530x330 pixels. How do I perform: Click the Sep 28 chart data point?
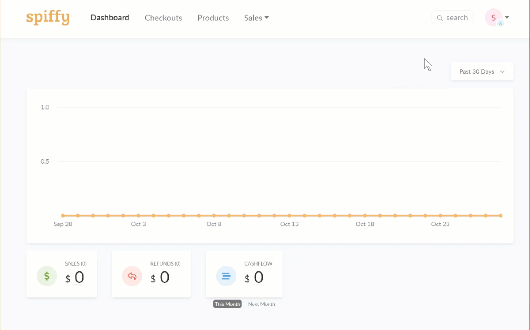tap(63, 216)
